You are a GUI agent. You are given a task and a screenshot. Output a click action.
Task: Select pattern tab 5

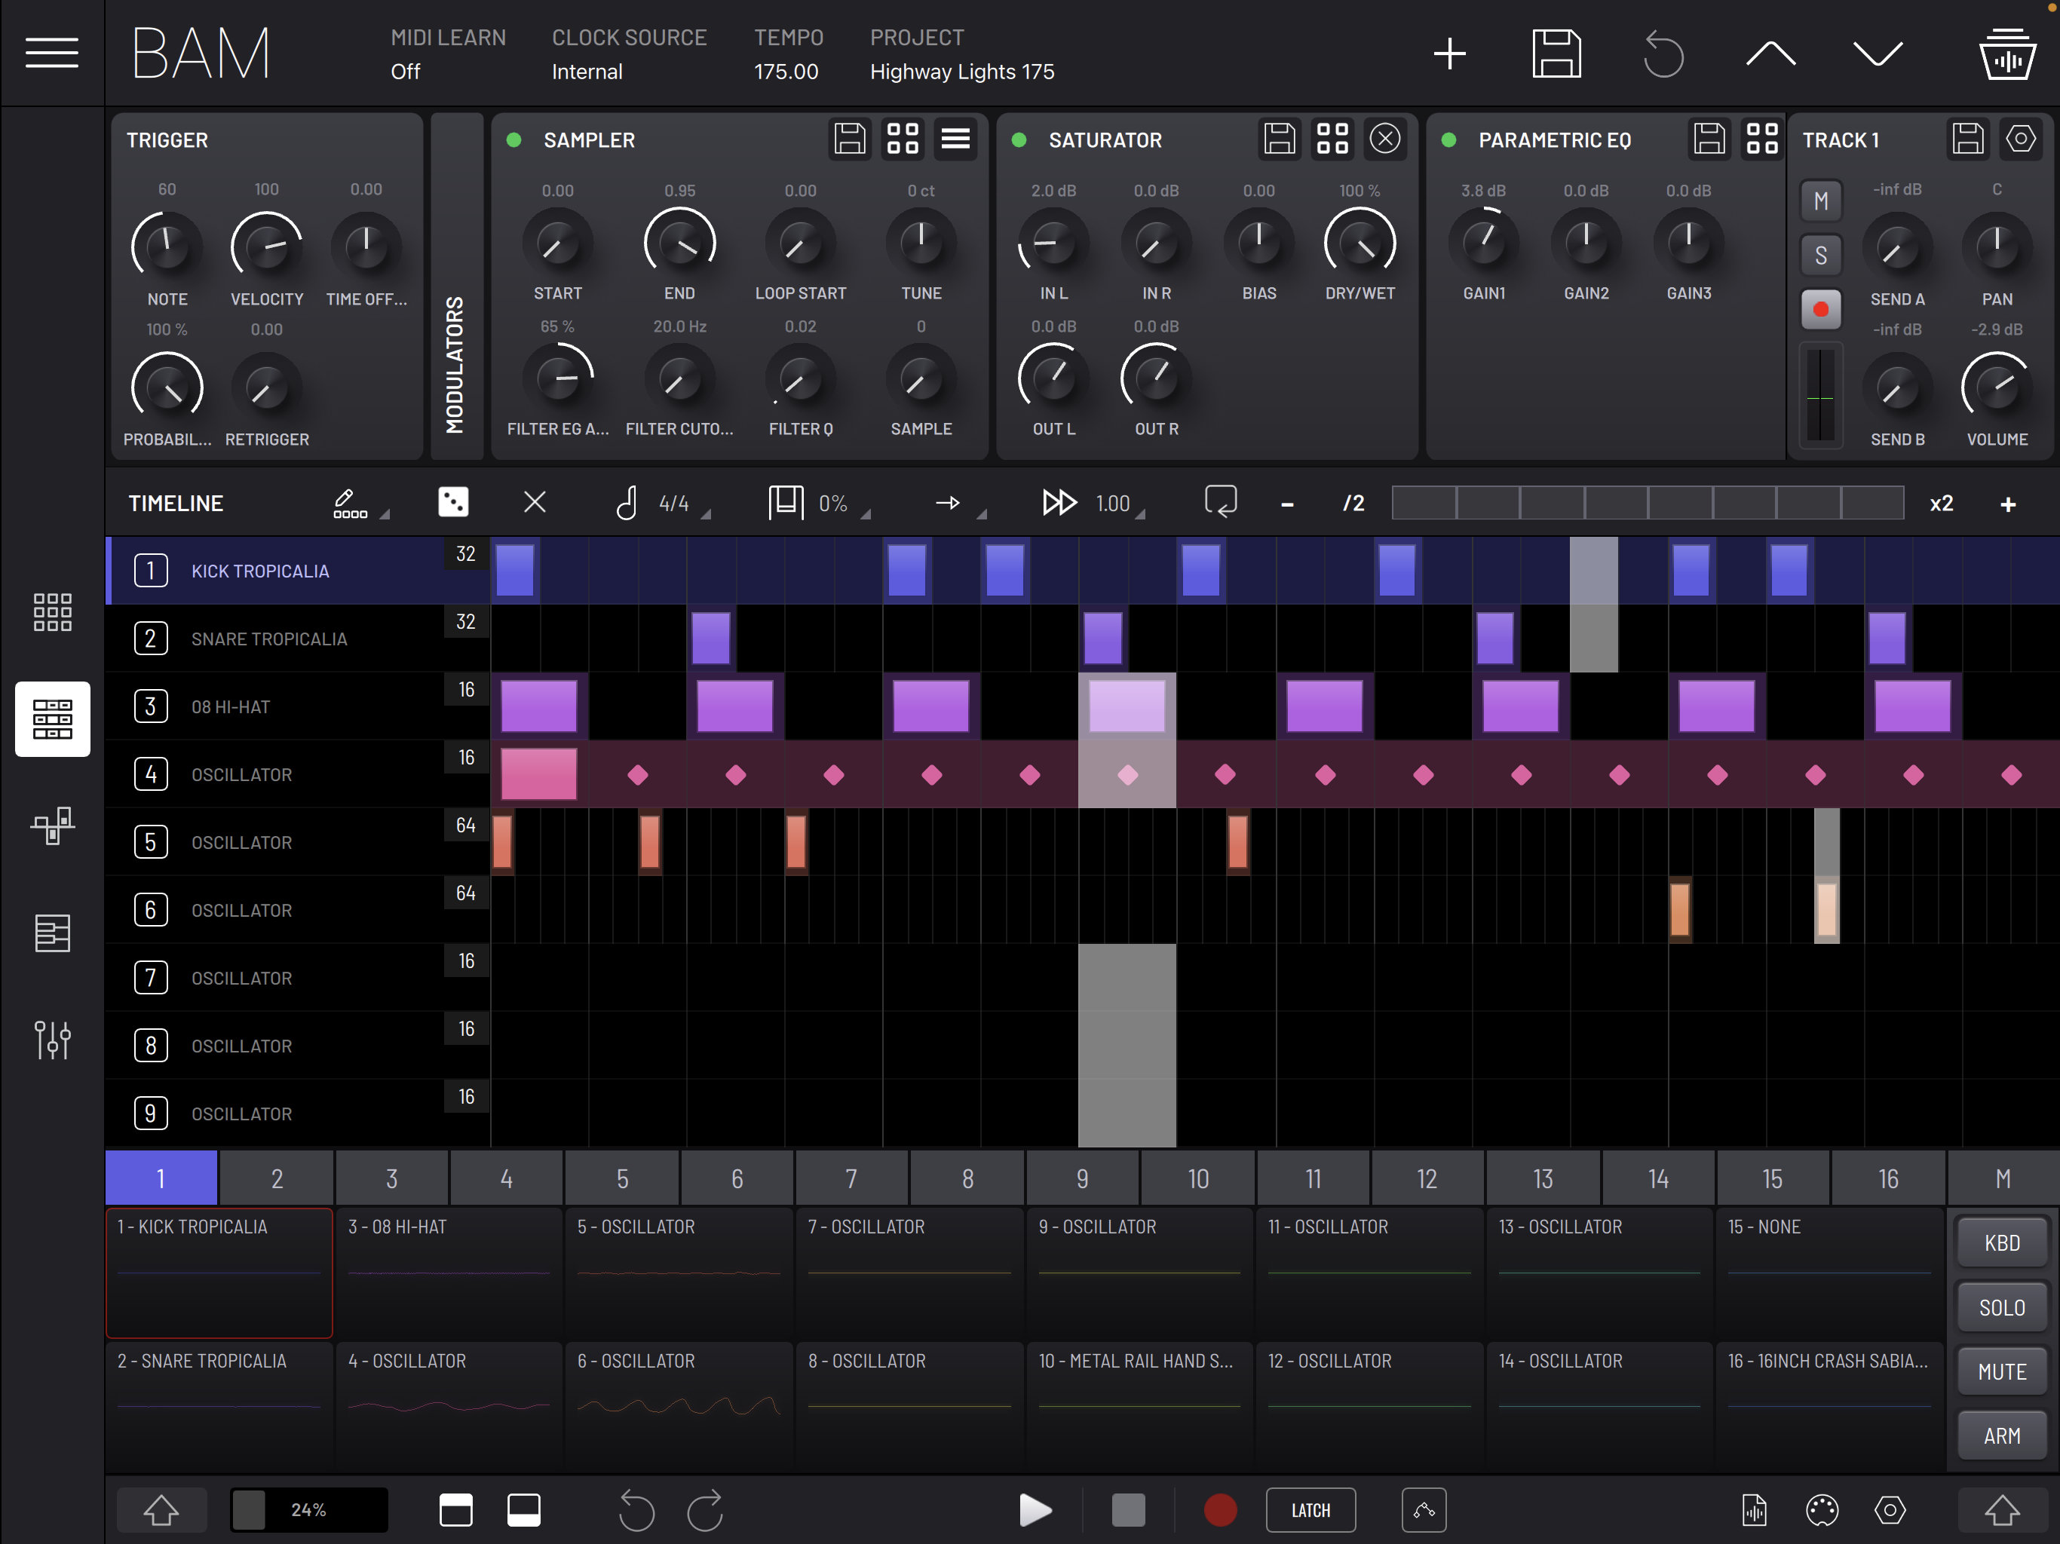[622, 1178]
